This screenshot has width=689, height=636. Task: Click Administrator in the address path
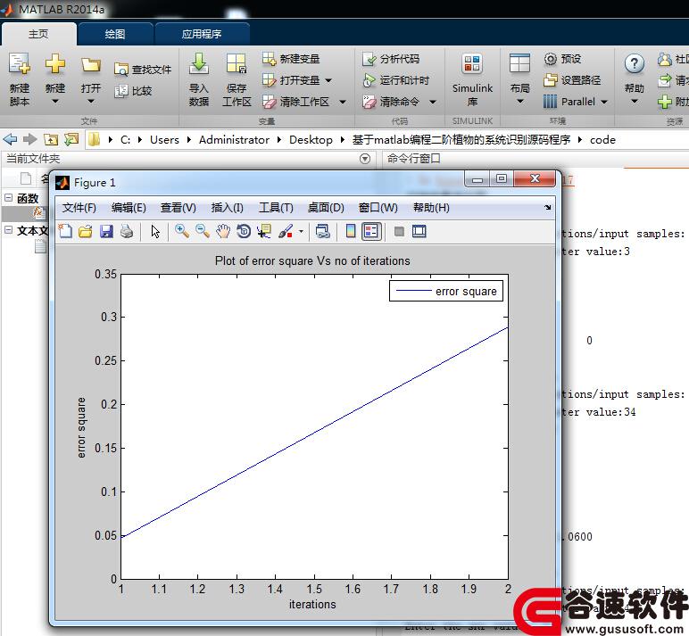click(x=234, y=140)
